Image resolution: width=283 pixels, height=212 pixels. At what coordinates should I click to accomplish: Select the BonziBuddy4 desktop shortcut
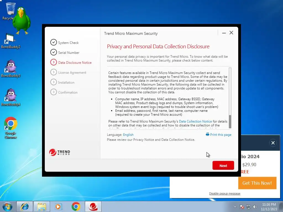[11, 97]
